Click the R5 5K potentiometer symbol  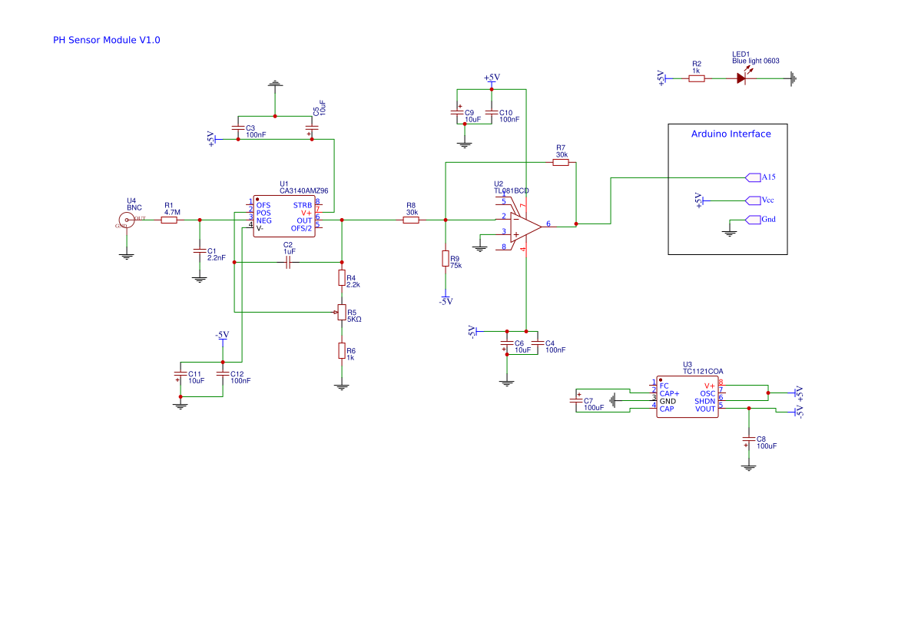click(342, 313)
